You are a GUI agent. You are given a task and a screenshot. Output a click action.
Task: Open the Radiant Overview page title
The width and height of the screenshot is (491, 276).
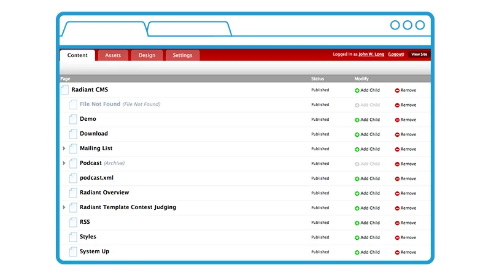point(104,192)
